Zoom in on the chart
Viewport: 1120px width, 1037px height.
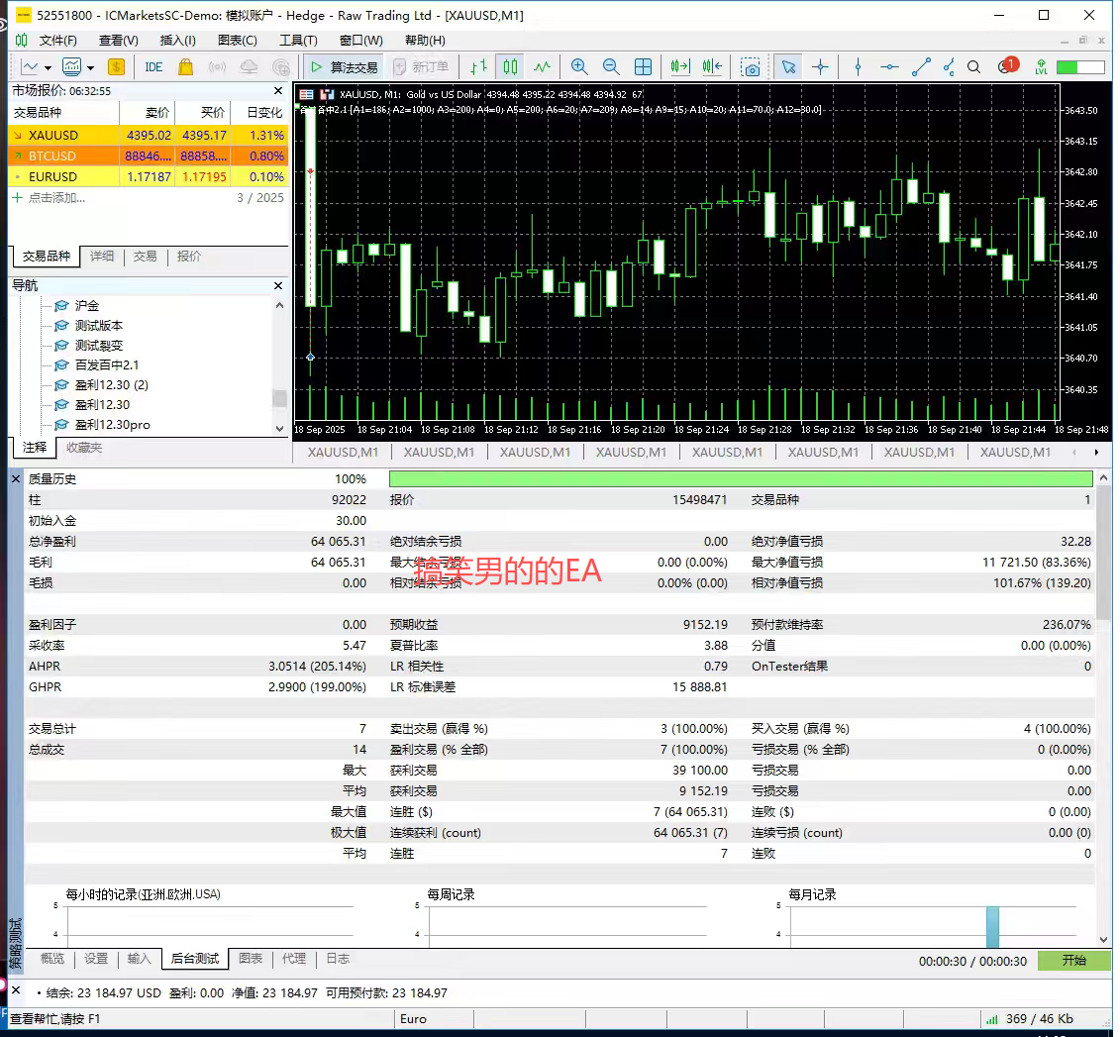(x=579, y=67)
